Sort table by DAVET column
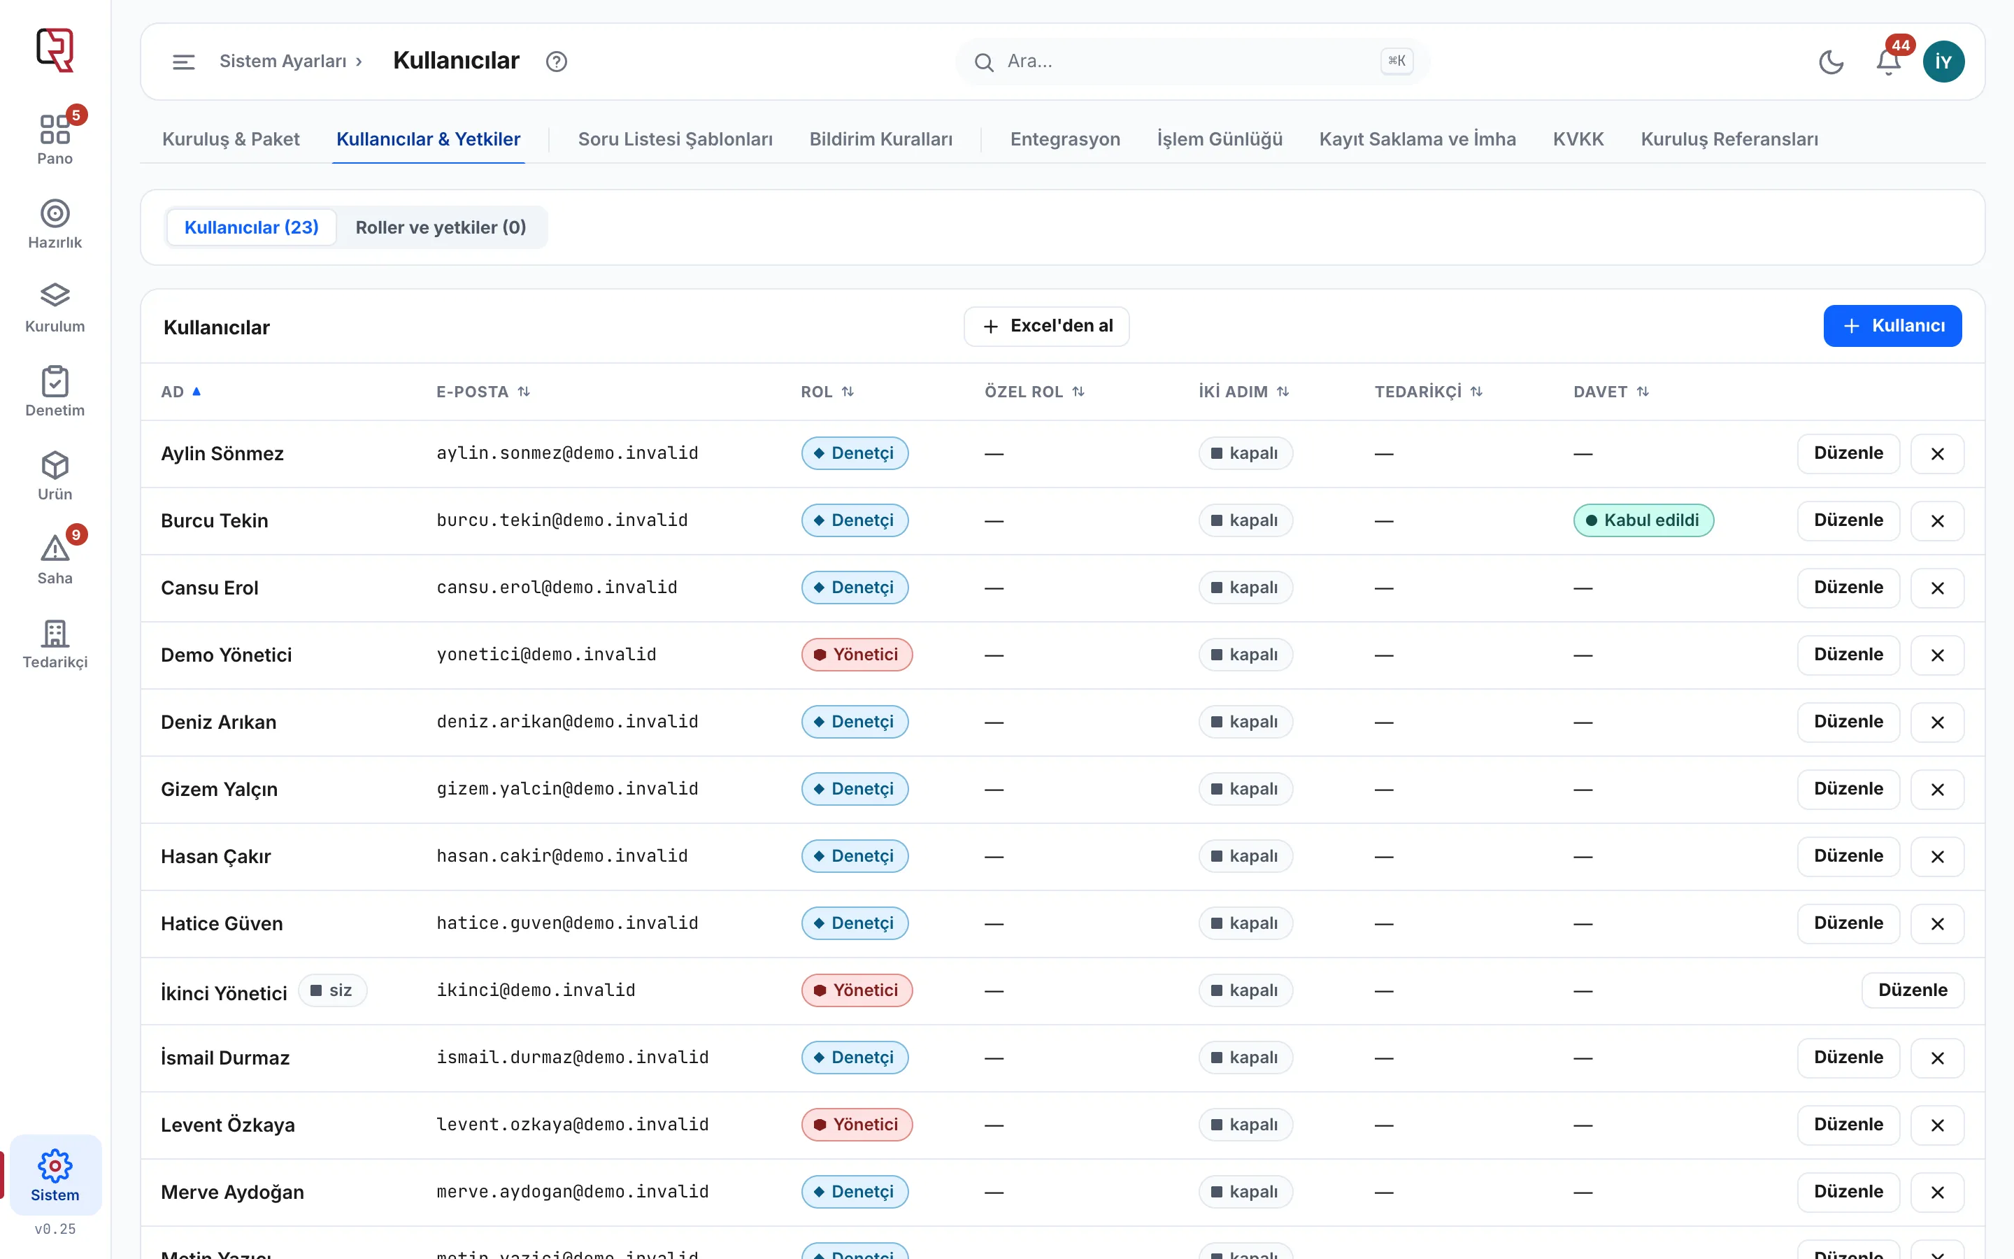The width and height of the screenshot is (2014, 1259). click(1611, 392)
